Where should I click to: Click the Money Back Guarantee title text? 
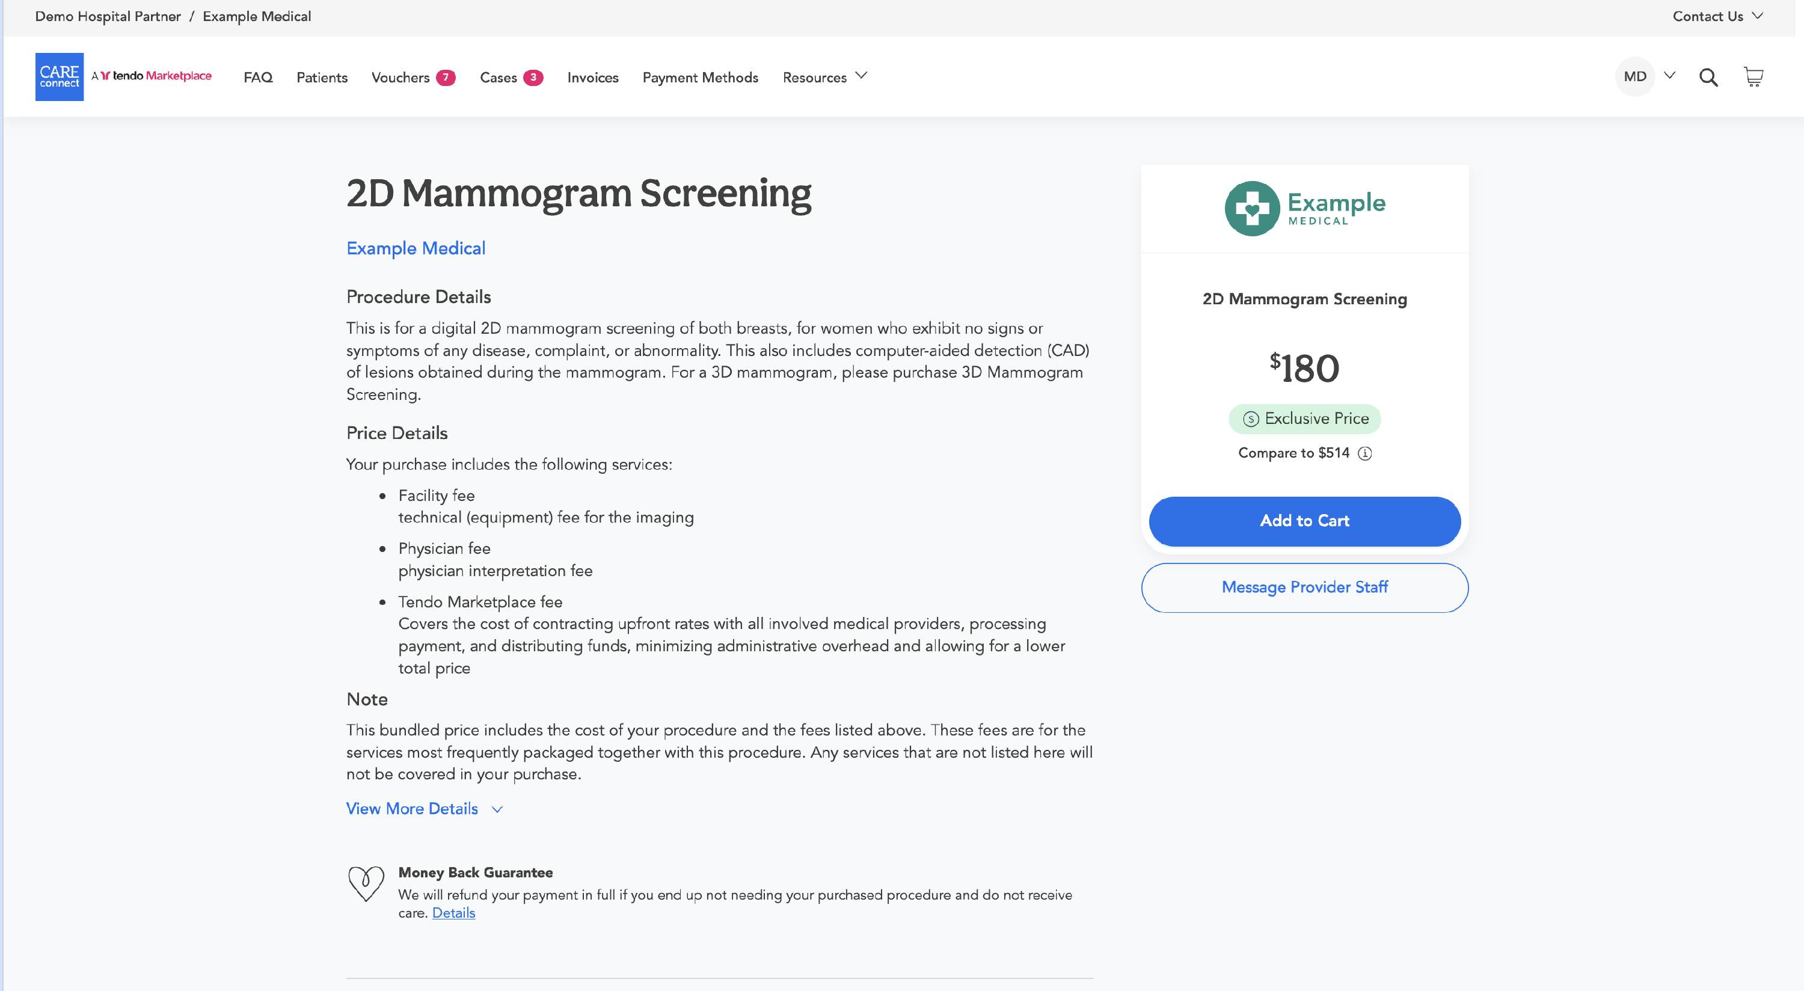476,873
